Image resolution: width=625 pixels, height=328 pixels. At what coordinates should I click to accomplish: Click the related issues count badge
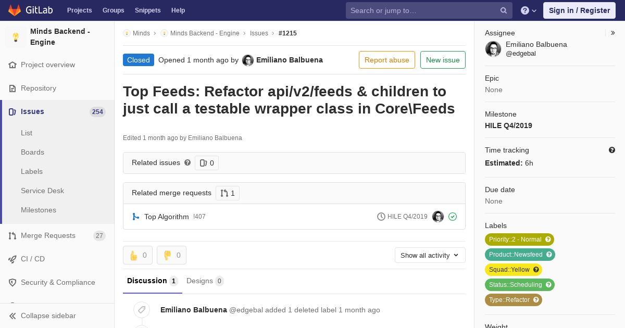(207, 163)
